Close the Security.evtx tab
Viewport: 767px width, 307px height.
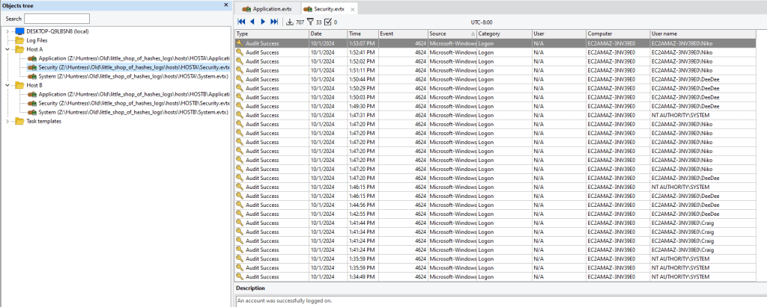coord(354,9)
